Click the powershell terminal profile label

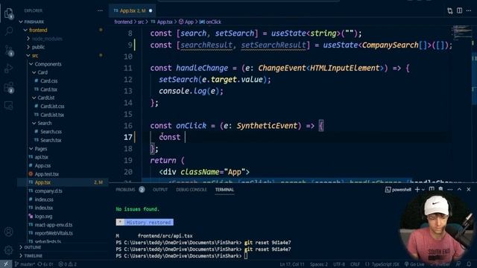398,190
